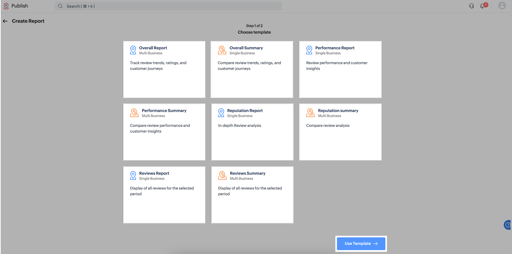Viewport: 512px width, 254px height.
Task: Click the Reputation summary orange pin icon
Action: coord(310,113)
